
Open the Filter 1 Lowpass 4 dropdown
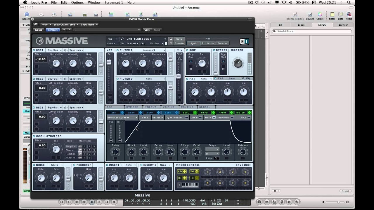(x=150, y=50)
